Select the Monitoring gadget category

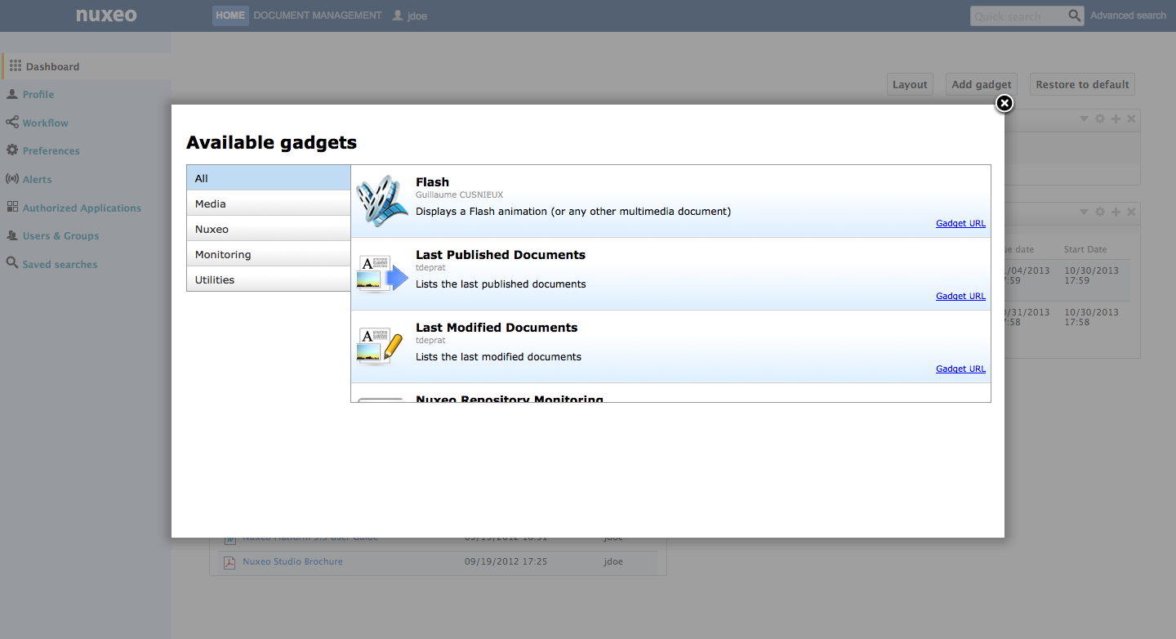coord(269,254)
